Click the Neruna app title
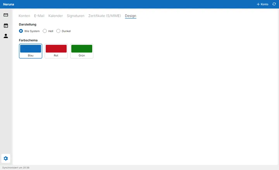This screenshot has height=170, width=279. (9, 4)
